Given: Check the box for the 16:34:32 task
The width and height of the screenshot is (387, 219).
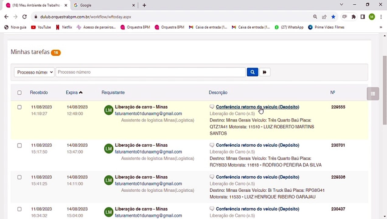Looking at the screenshot, I should [19, 209].
